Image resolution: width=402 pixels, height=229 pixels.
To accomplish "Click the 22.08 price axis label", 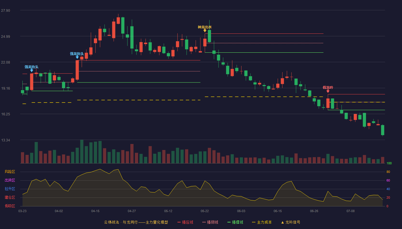I will point(6,62).
